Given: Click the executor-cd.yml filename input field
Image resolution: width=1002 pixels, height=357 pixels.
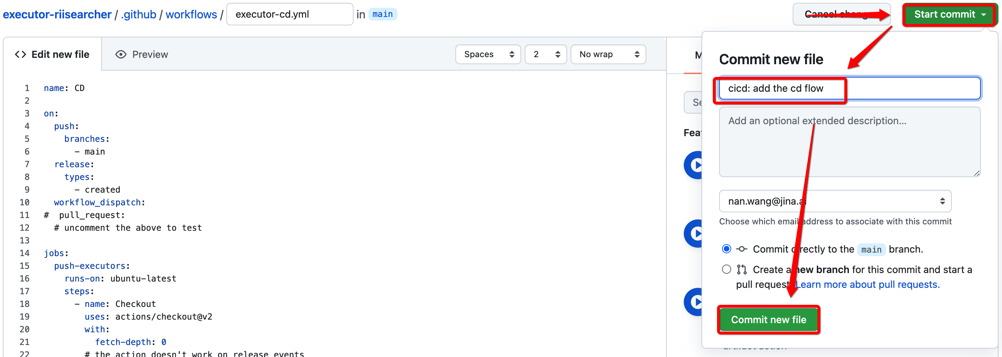Looking at the screenshot, I should [290, 14].
